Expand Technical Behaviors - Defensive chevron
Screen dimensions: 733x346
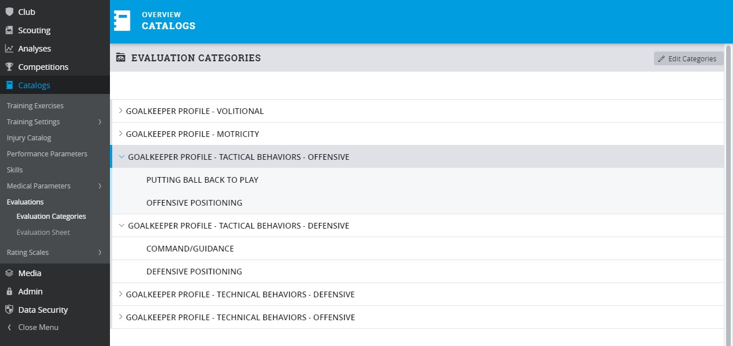[120, 294]
